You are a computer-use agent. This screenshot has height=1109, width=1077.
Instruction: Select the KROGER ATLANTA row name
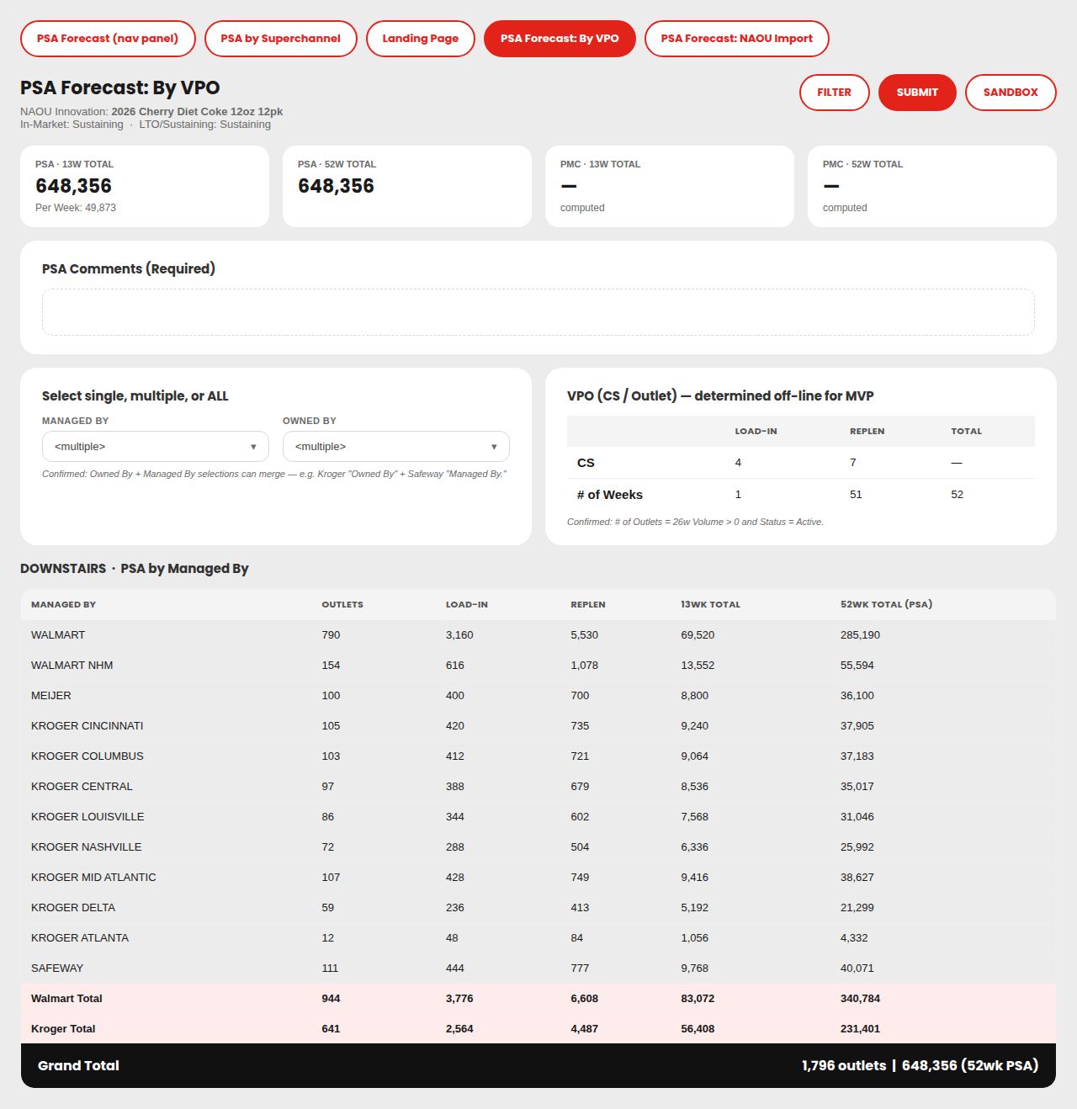pyautogui.click(x=80, y=938)
